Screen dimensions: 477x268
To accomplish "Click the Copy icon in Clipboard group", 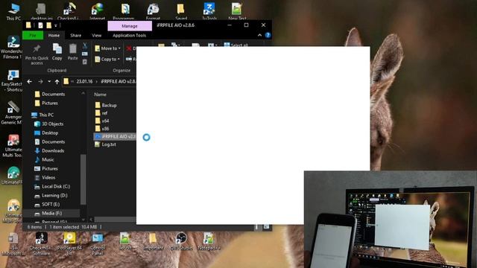I will click(x=57, y=51).
